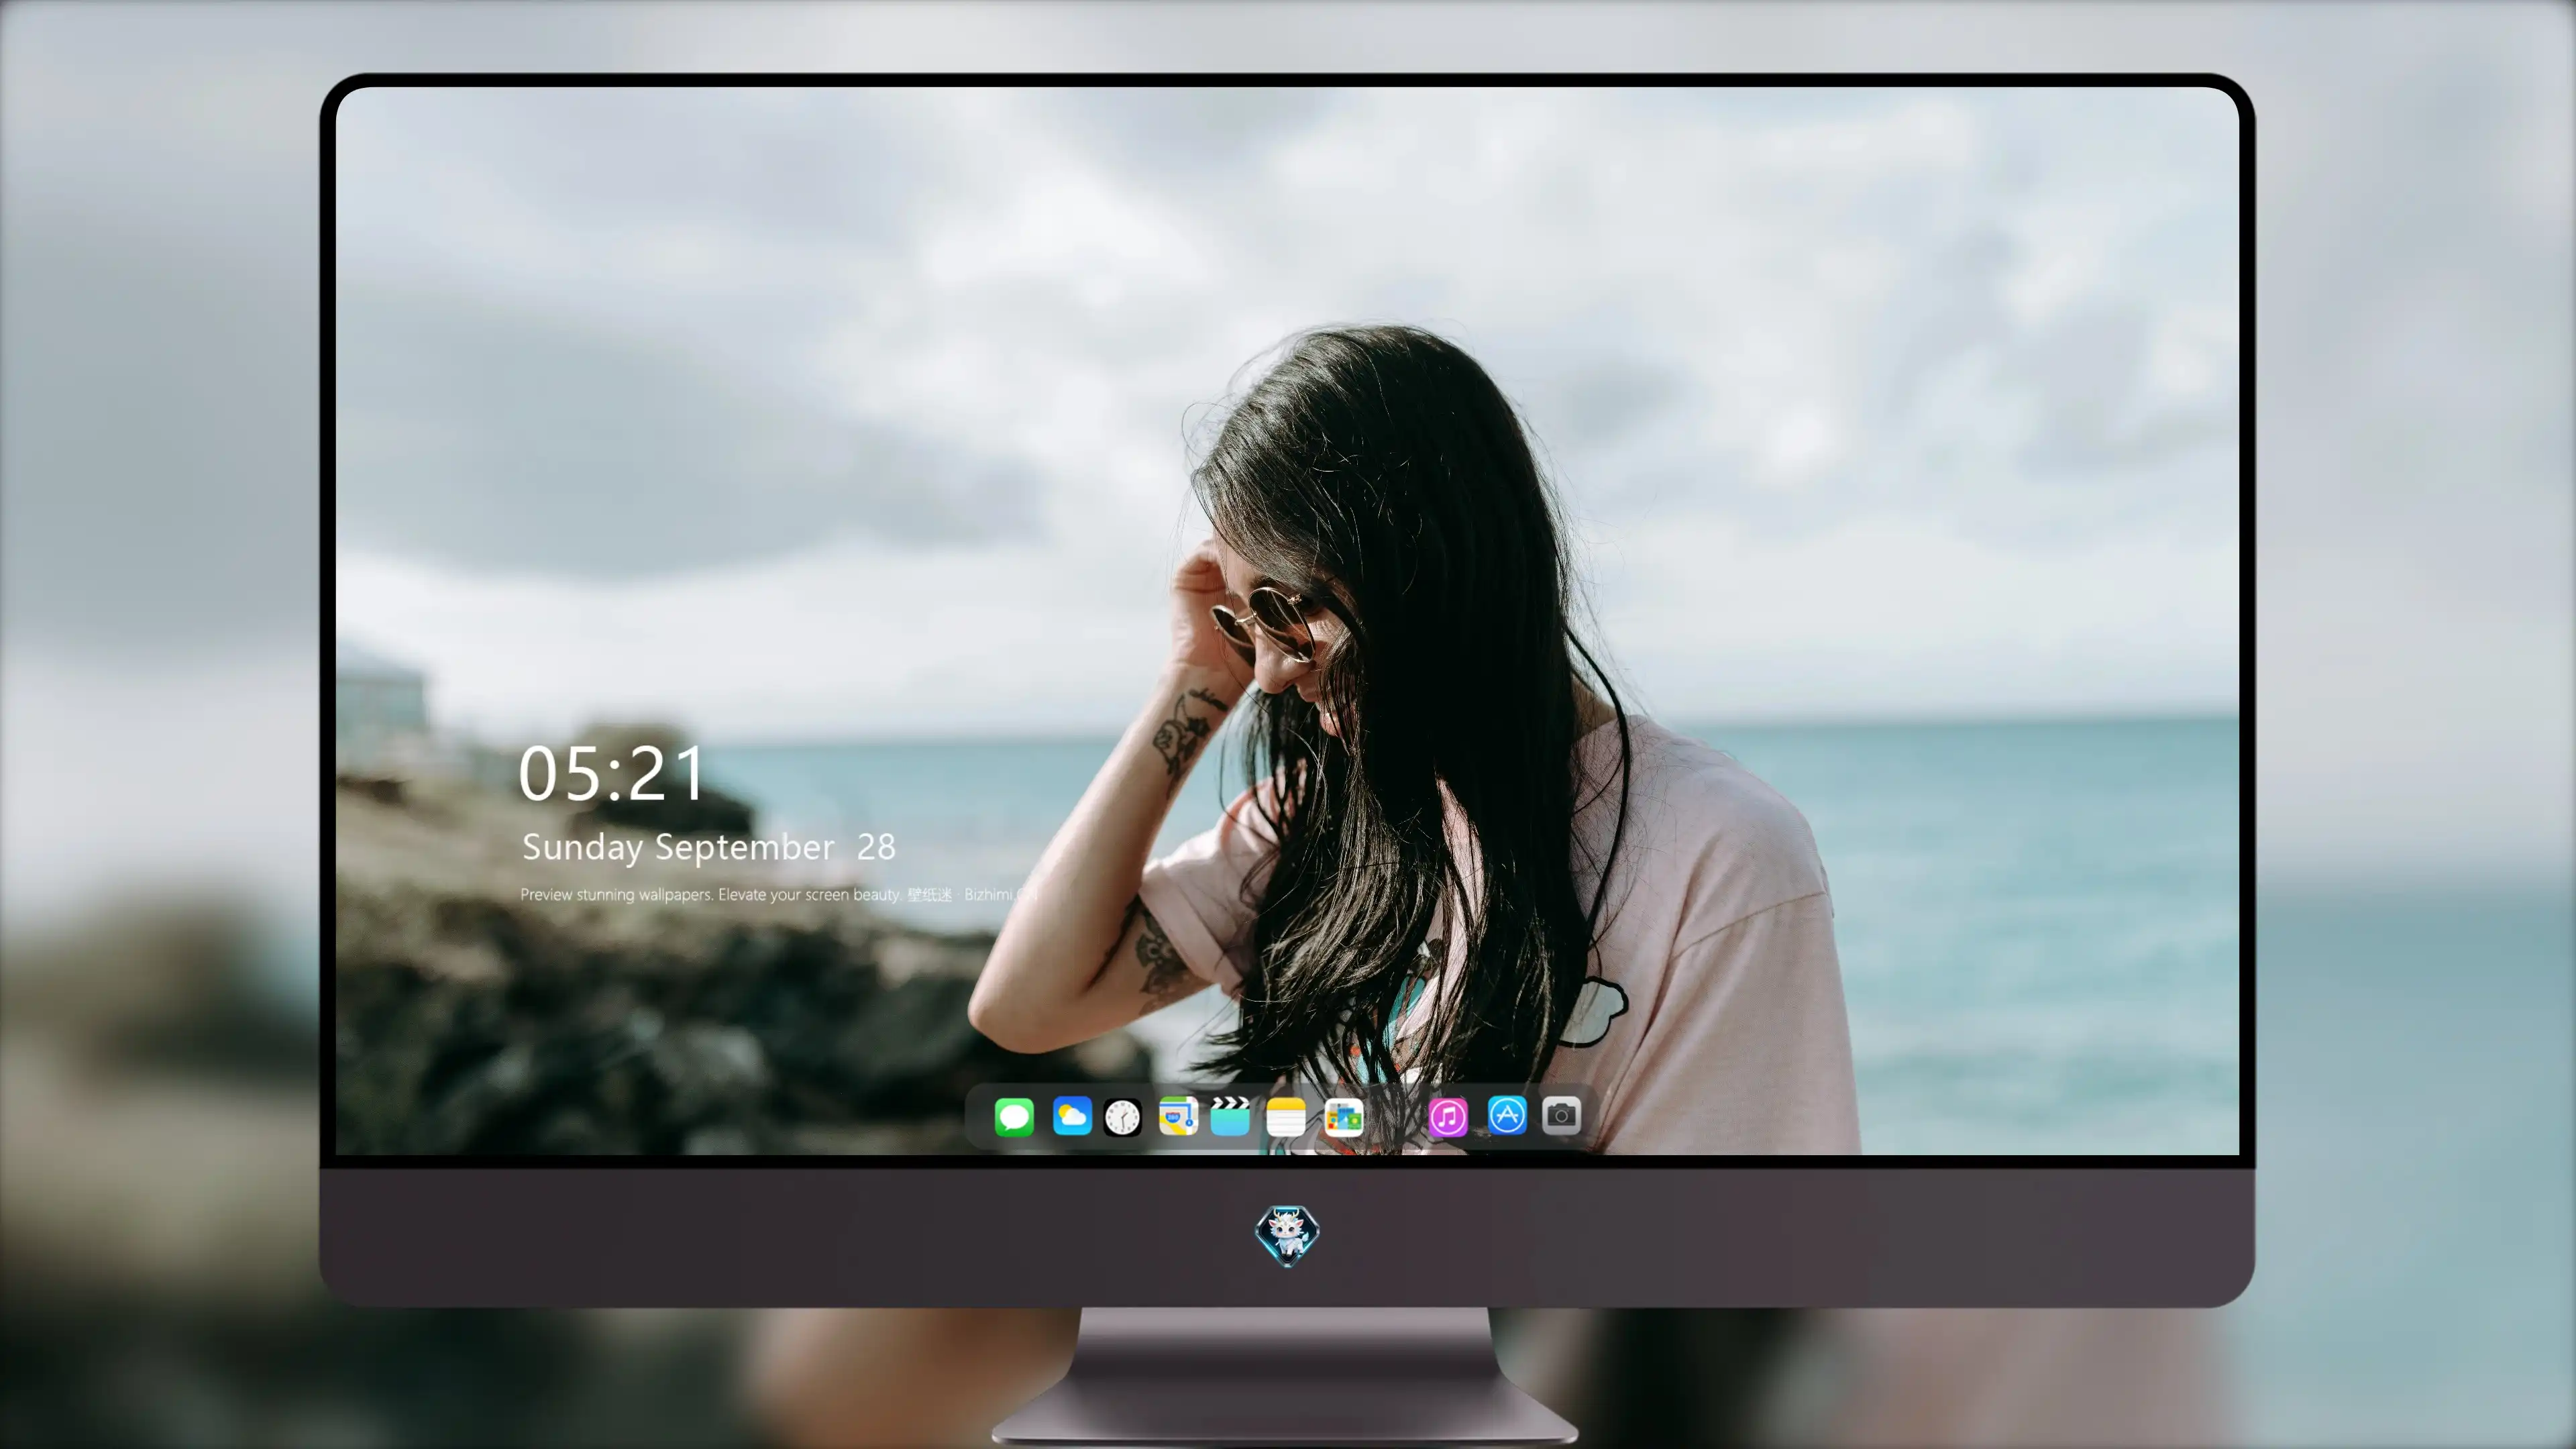Screen dimensions: 2576x1449
Task: Open the Clock app in the dock
Action: click(x=1122, y=1117)
